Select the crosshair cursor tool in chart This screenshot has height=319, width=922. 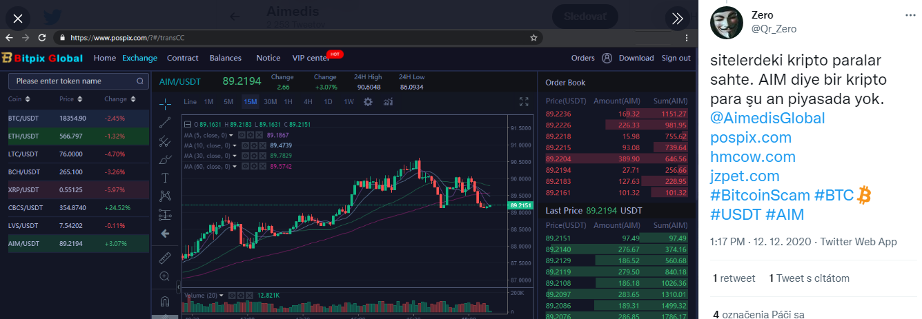click(165, 104)
